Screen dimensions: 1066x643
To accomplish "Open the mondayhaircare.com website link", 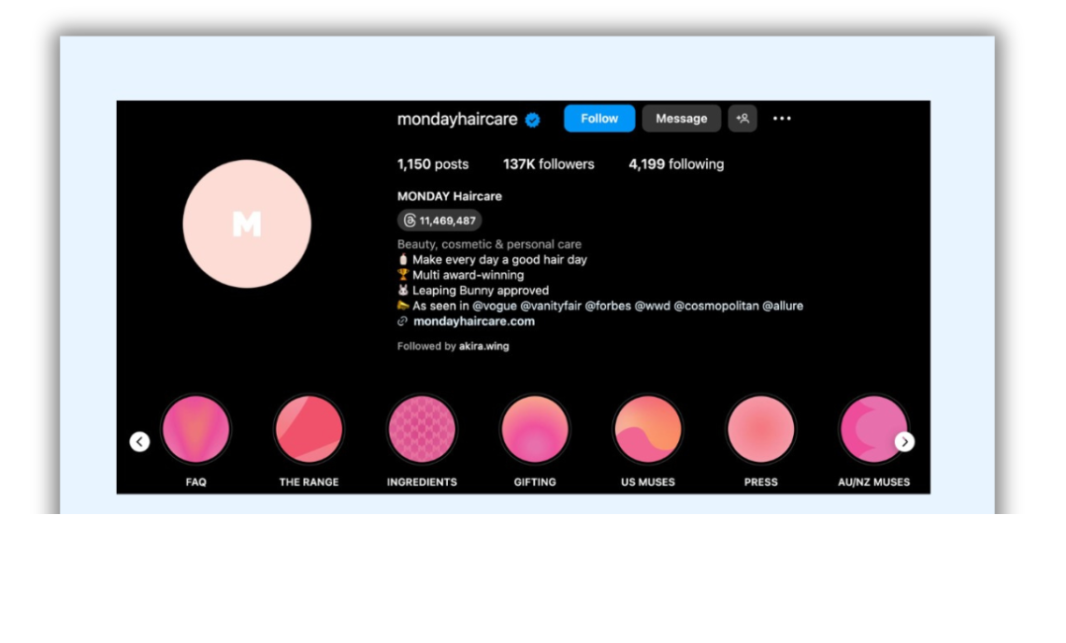I will (x=473, y=321).
